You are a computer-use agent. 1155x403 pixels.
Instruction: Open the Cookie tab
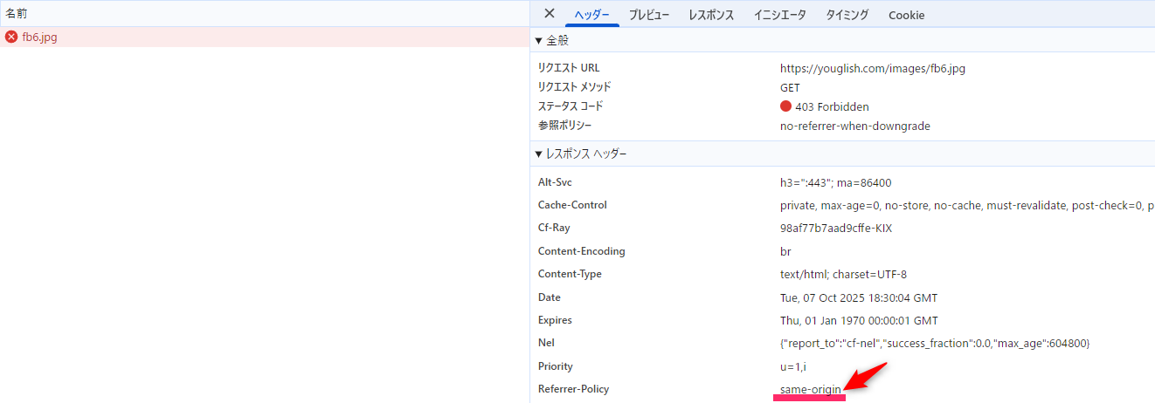906,15
